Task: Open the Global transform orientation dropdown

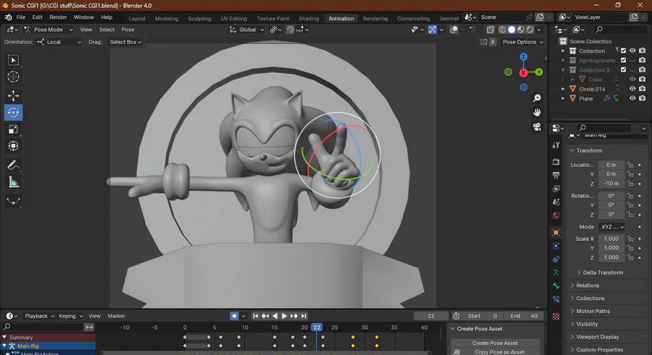Action: [246, 30]
